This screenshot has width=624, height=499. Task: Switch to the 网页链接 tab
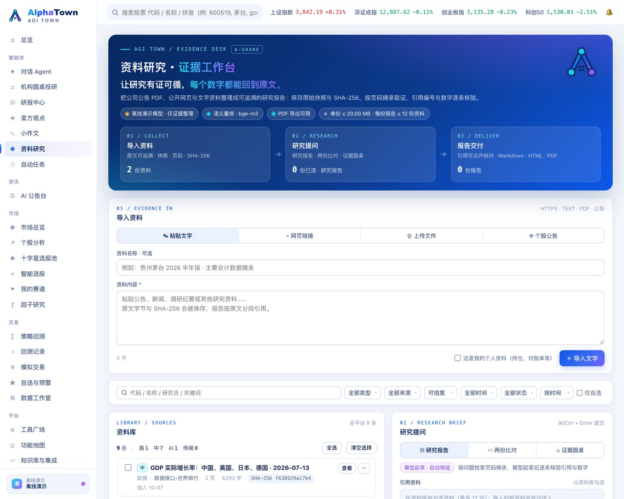click(300, 236)
